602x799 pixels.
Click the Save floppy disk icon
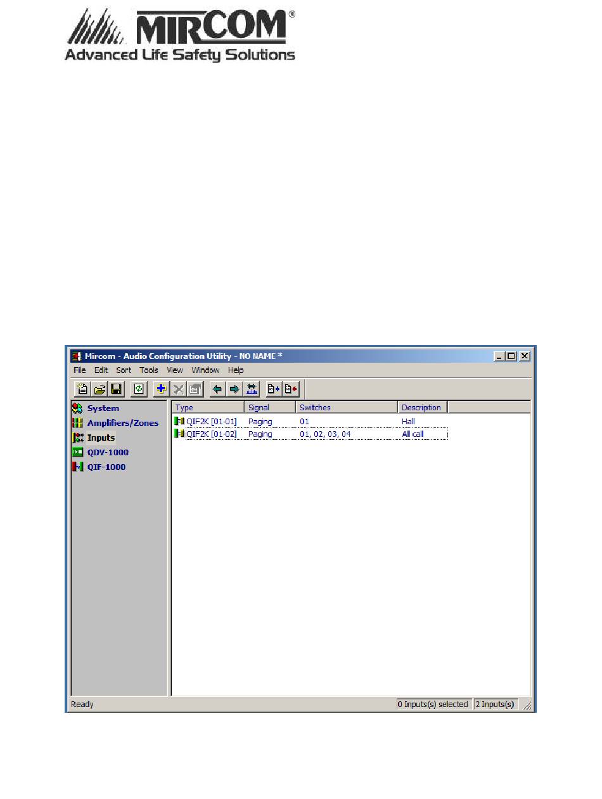click(x=116, y=389)
